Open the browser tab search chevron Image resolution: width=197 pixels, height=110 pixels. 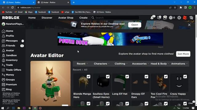(x=175, y=2)
